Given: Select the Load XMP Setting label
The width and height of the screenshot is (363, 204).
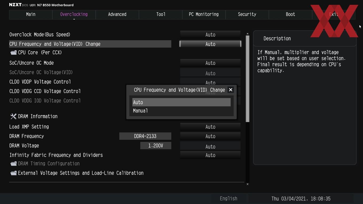Looking at the screenshot, I should pyautogui.click(x=29, y=127).
